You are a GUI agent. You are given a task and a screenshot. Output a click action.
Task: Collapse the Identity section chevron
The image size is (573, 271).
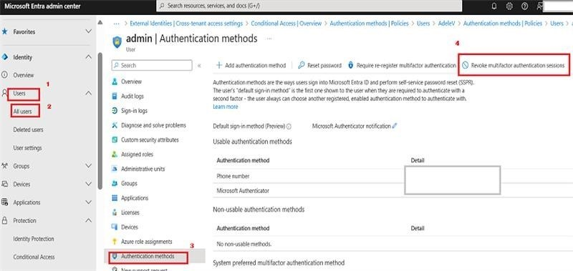pos(88,57)
